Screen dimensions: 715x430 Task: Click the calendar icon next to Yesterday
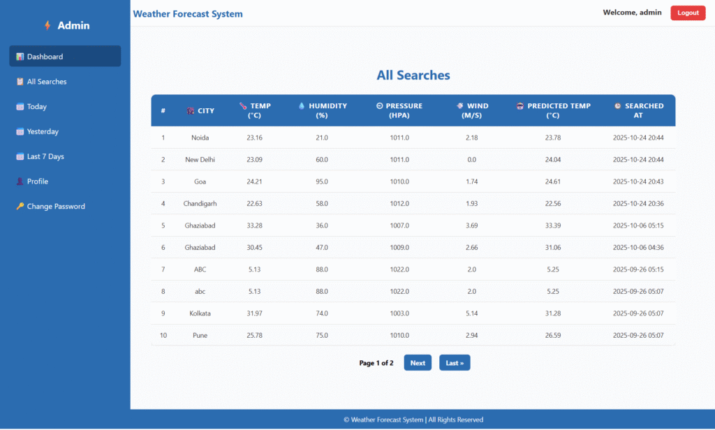click(x=20, y=132)
